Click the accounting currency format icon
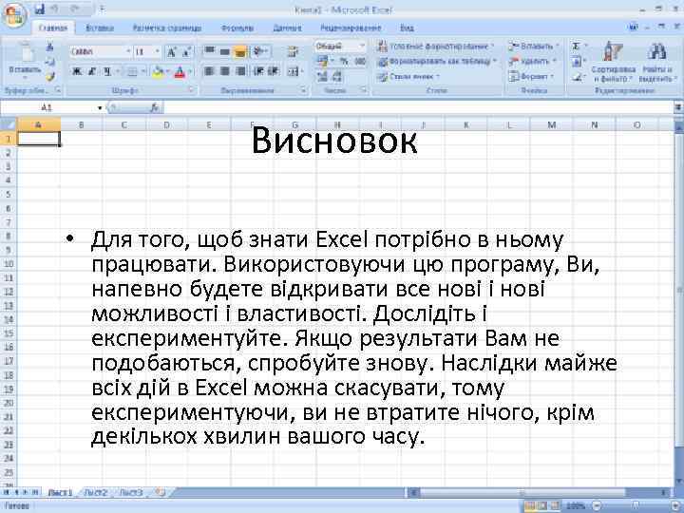 point(323,62)
